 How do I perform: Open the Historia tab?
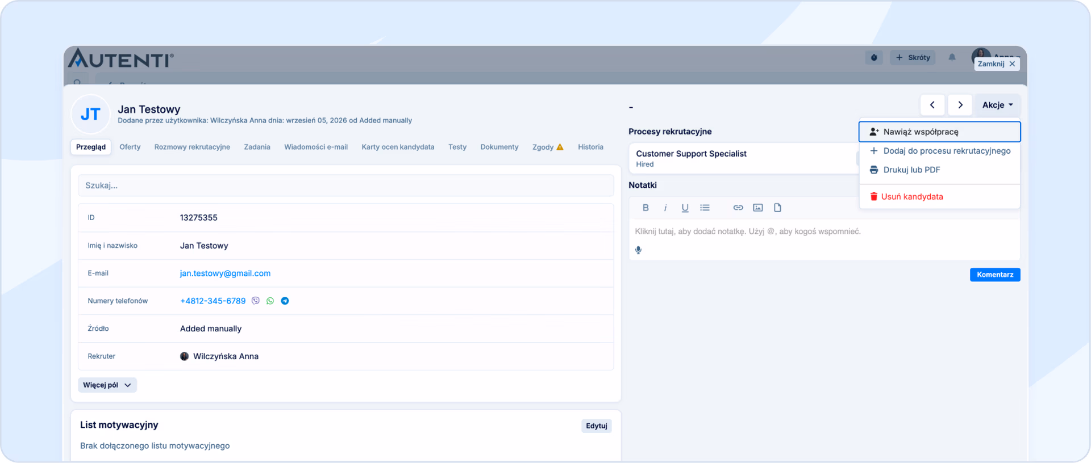point(590,147)
